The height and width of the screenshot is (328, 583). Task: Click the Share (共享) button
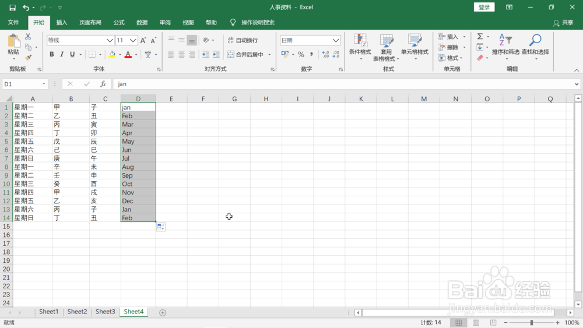click(563, 23)
